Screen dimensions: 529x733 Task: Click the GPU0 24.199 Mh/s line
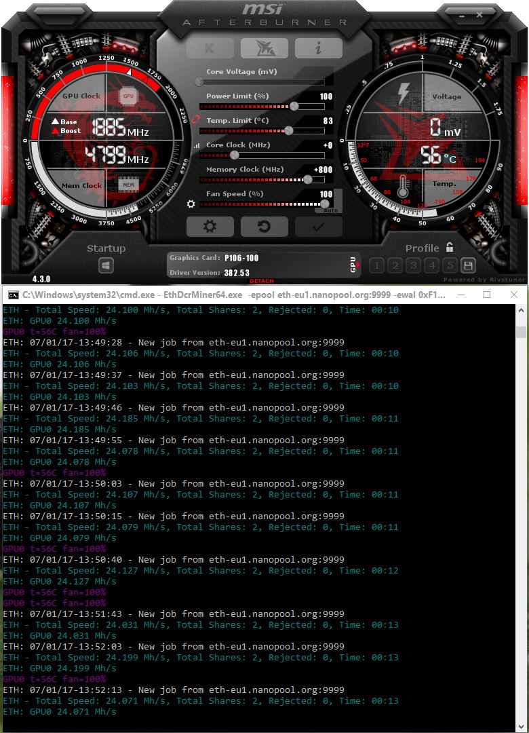(x=60, y=668)
